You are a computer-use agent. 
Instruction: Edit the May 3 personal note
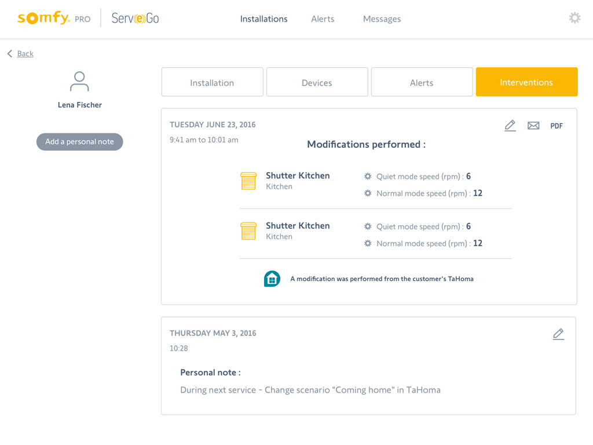pyautogui.click(x=558, y=334)
